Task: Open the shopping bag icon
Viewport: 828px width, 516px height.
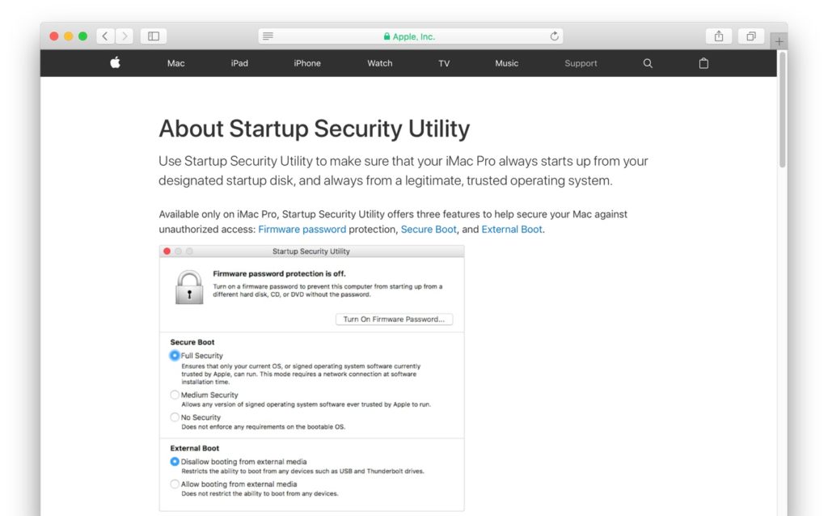Action: (703, 63)
